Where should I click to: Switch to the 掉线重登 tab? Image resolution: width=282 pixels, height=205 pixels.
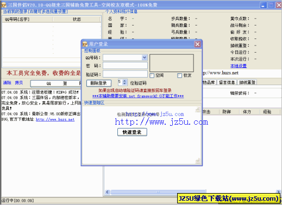(247, 82)
